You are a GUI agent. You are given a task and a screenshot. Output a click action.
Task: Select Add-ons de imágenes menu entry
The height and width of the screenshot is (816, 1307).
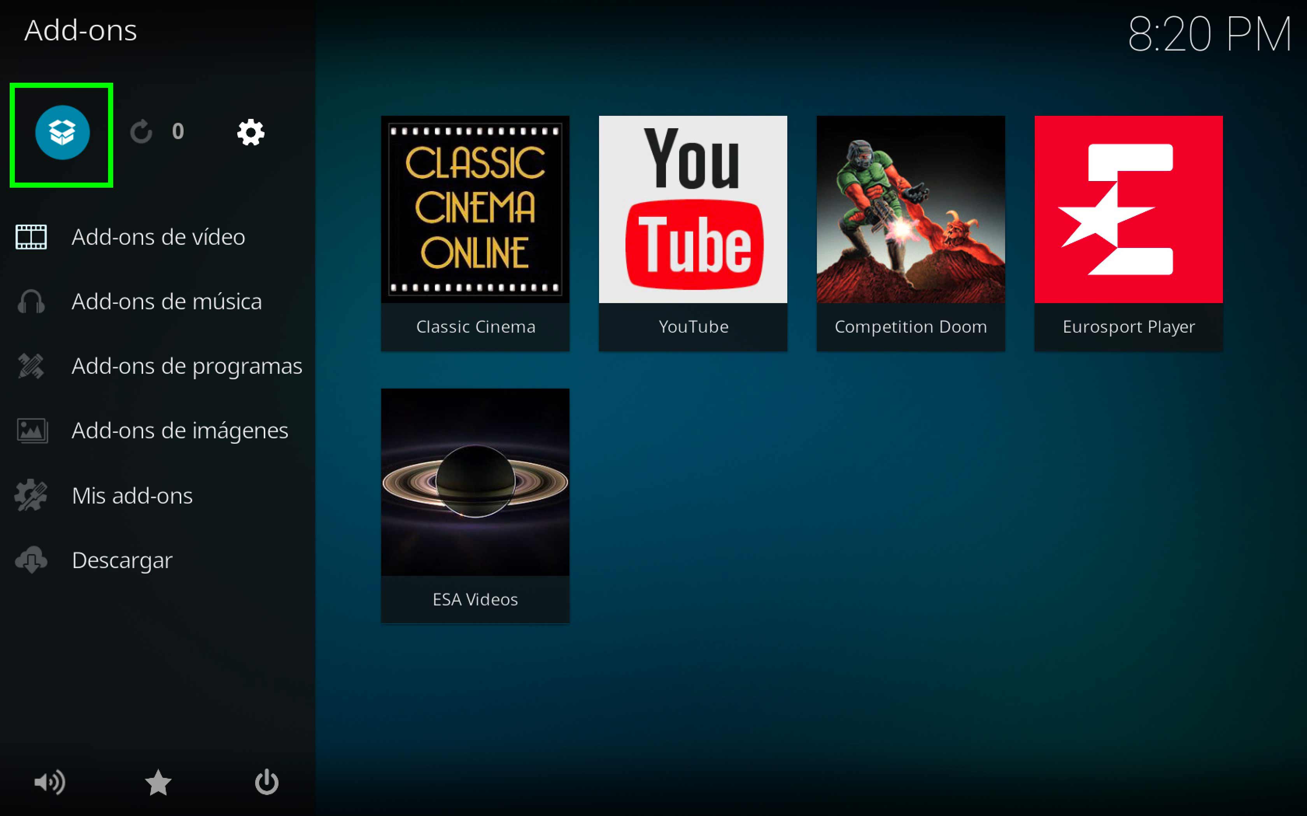(158, 431)
